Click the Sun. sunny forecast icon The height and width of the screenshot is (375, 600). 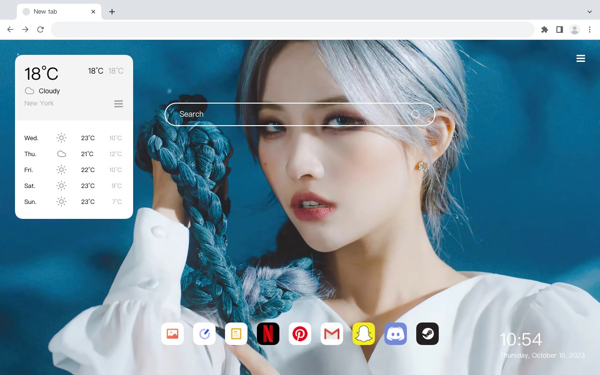point(61,202)
